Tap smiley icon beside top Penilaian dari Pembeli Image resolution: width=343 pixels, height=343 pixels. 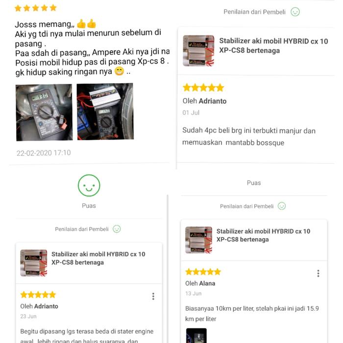295,12
